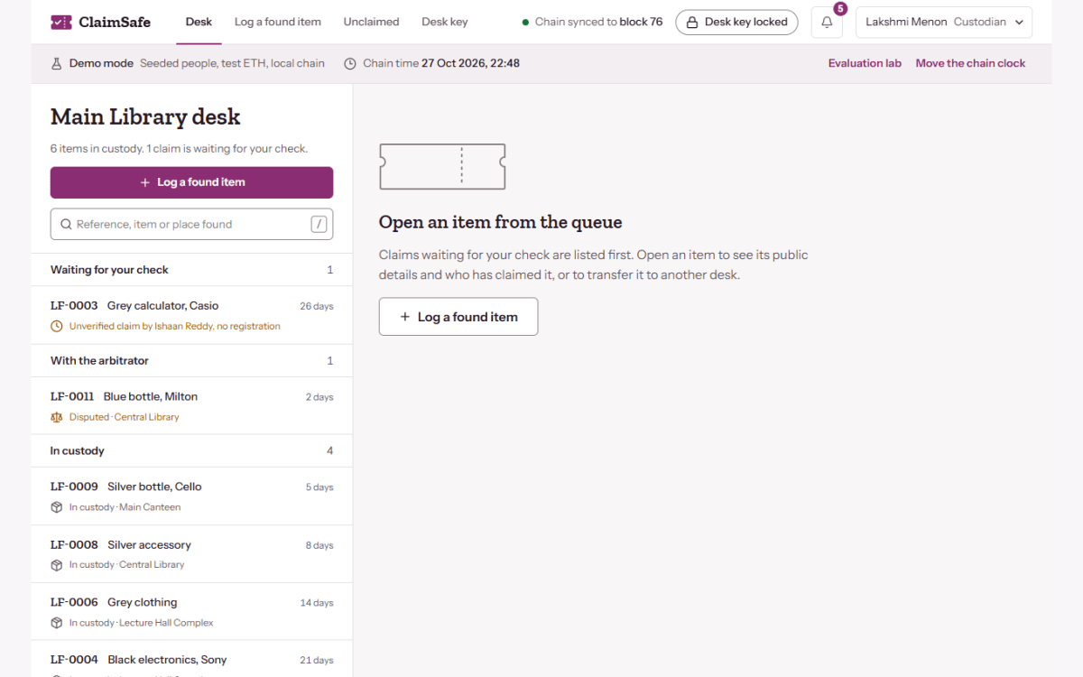Click the purple Log a found item button
This screenshot has width=1083, height=677.
[191, 182]
